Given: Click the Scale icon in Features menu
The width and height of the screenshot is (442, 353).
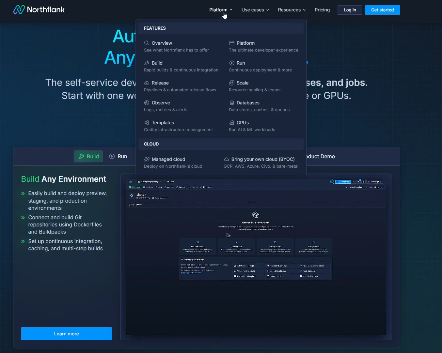Looking at the screenshot, I should pos(232,83).
